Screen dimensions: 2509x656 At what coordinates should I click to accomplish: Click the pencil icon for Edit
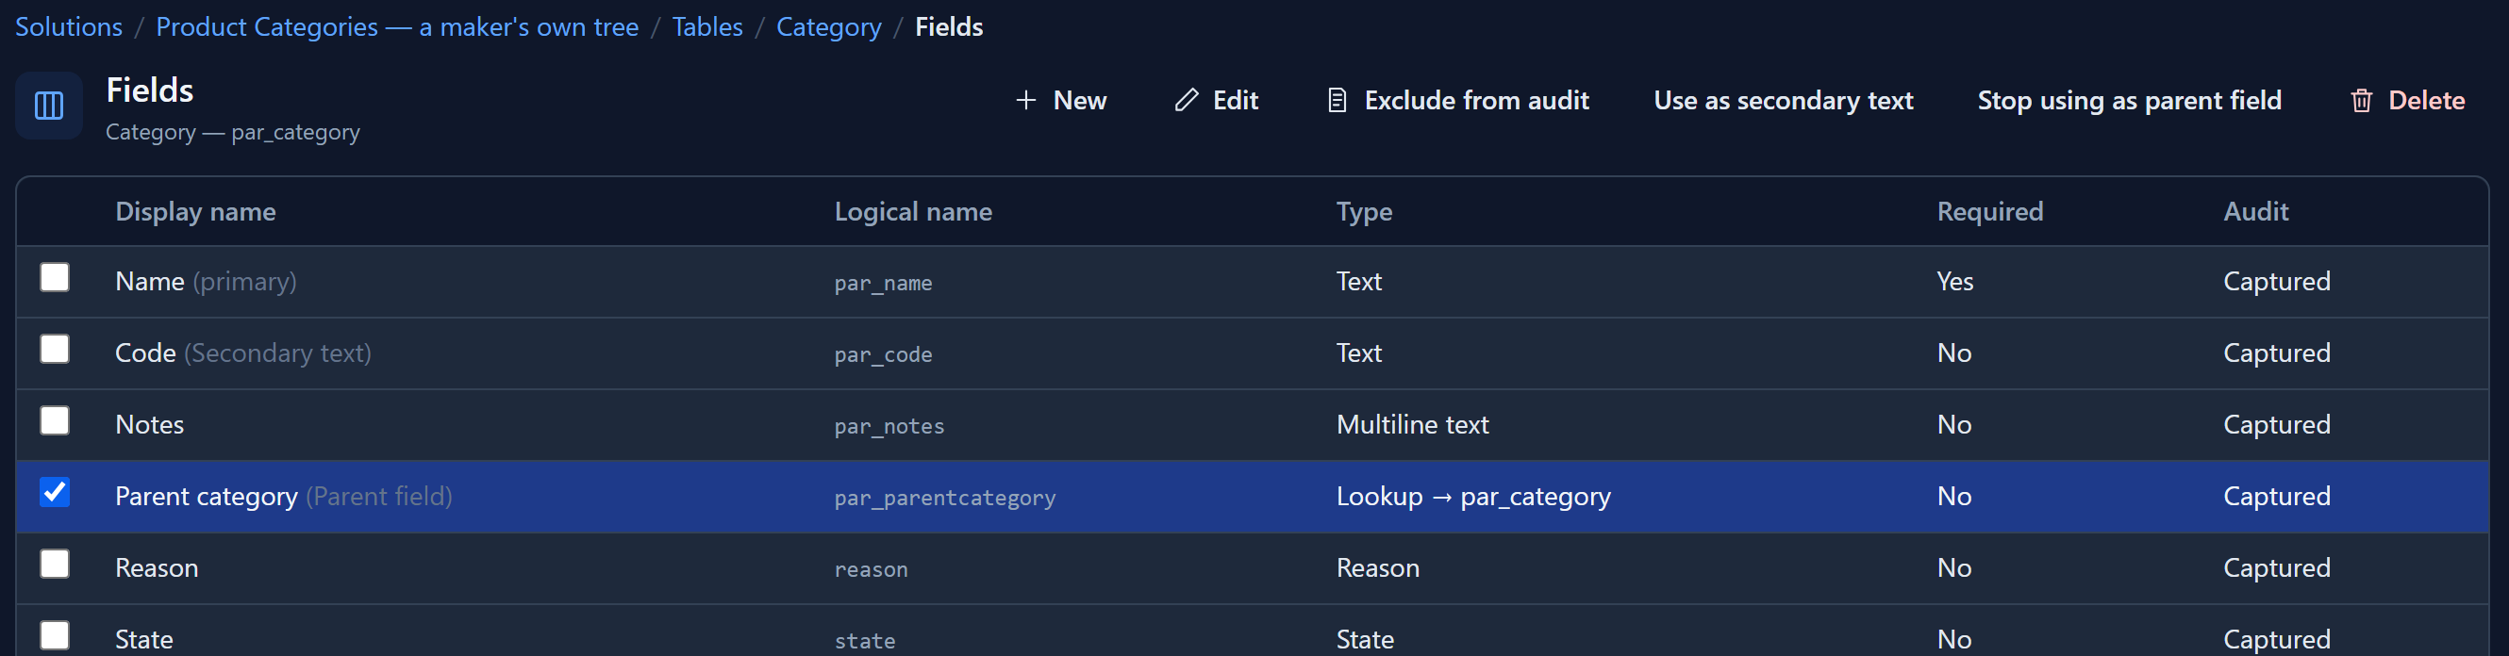(x=1186, y=100)
